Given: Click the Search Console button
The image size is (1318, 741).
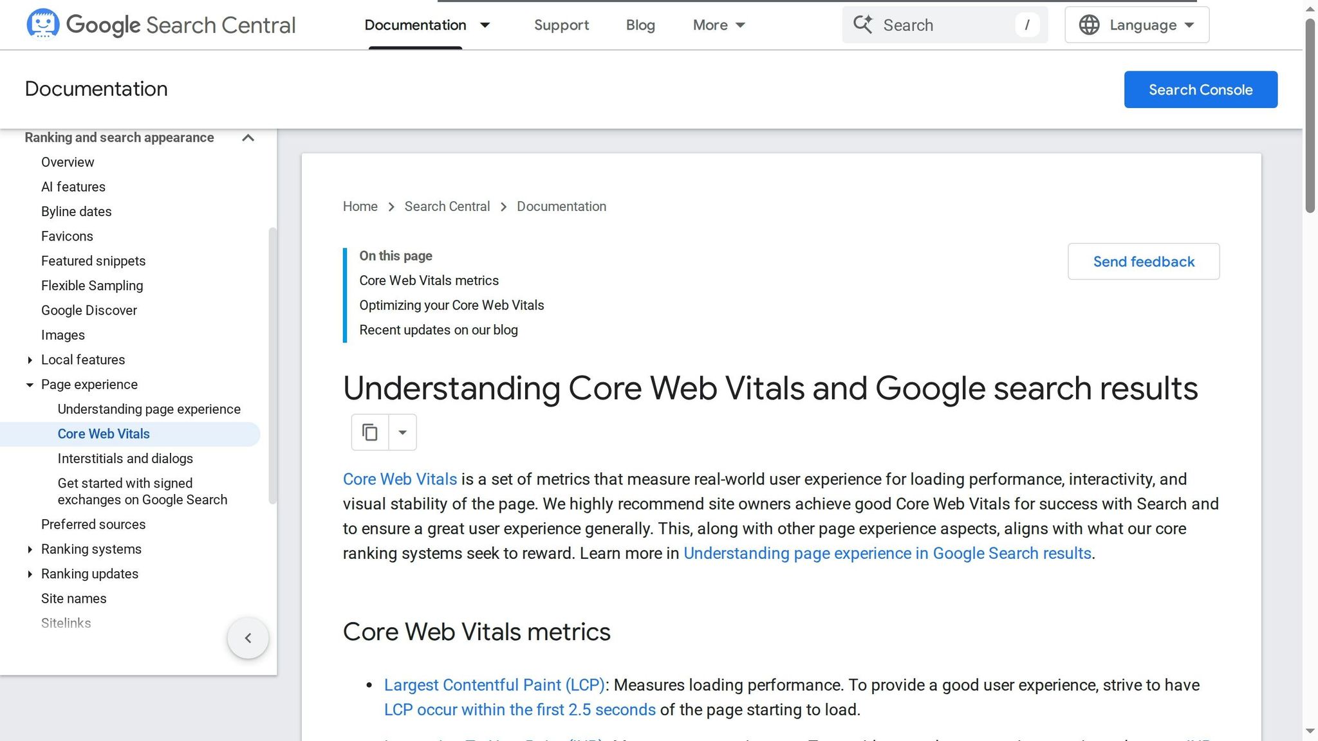Looking at the screenshot, I should [x=1200, y=89].
